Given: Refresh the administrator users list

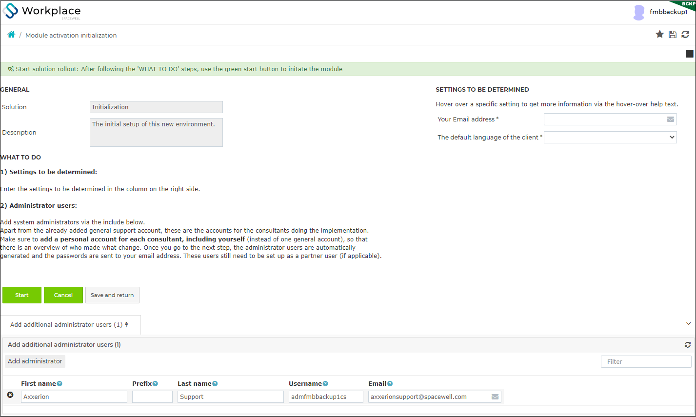Looking at the screenshot, I should click(688, 345).
